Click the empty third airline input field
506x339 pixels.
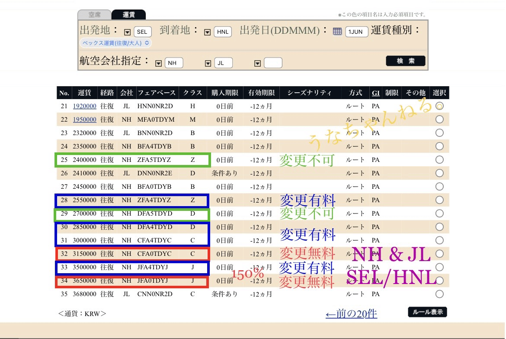[273, 63]
